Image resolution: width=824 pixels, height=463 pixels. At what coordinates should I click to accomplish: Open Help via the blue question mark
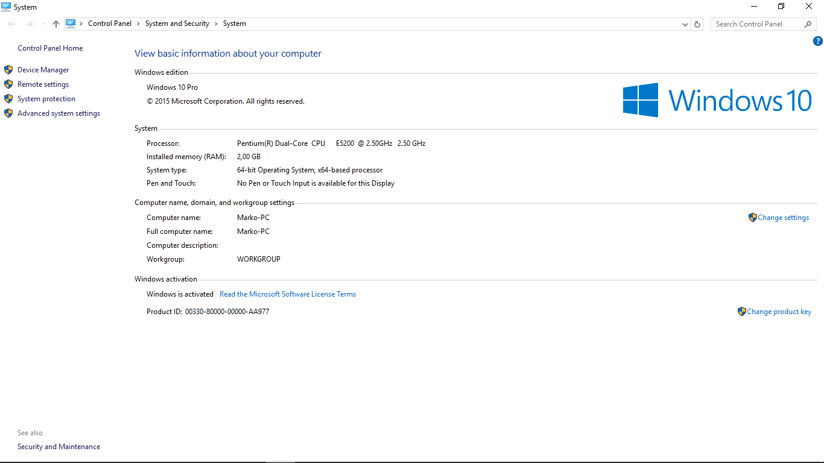point(818,41)
